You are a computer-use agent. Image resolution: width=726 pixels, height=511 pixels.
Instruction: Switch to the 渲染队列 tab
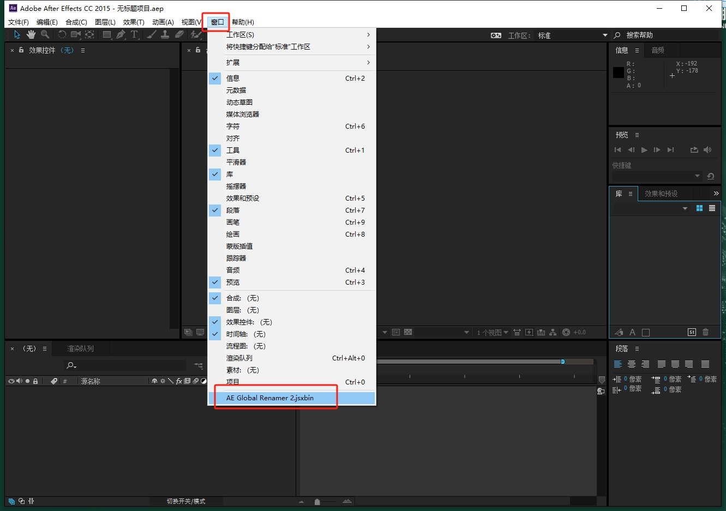[x=80, y=348]
